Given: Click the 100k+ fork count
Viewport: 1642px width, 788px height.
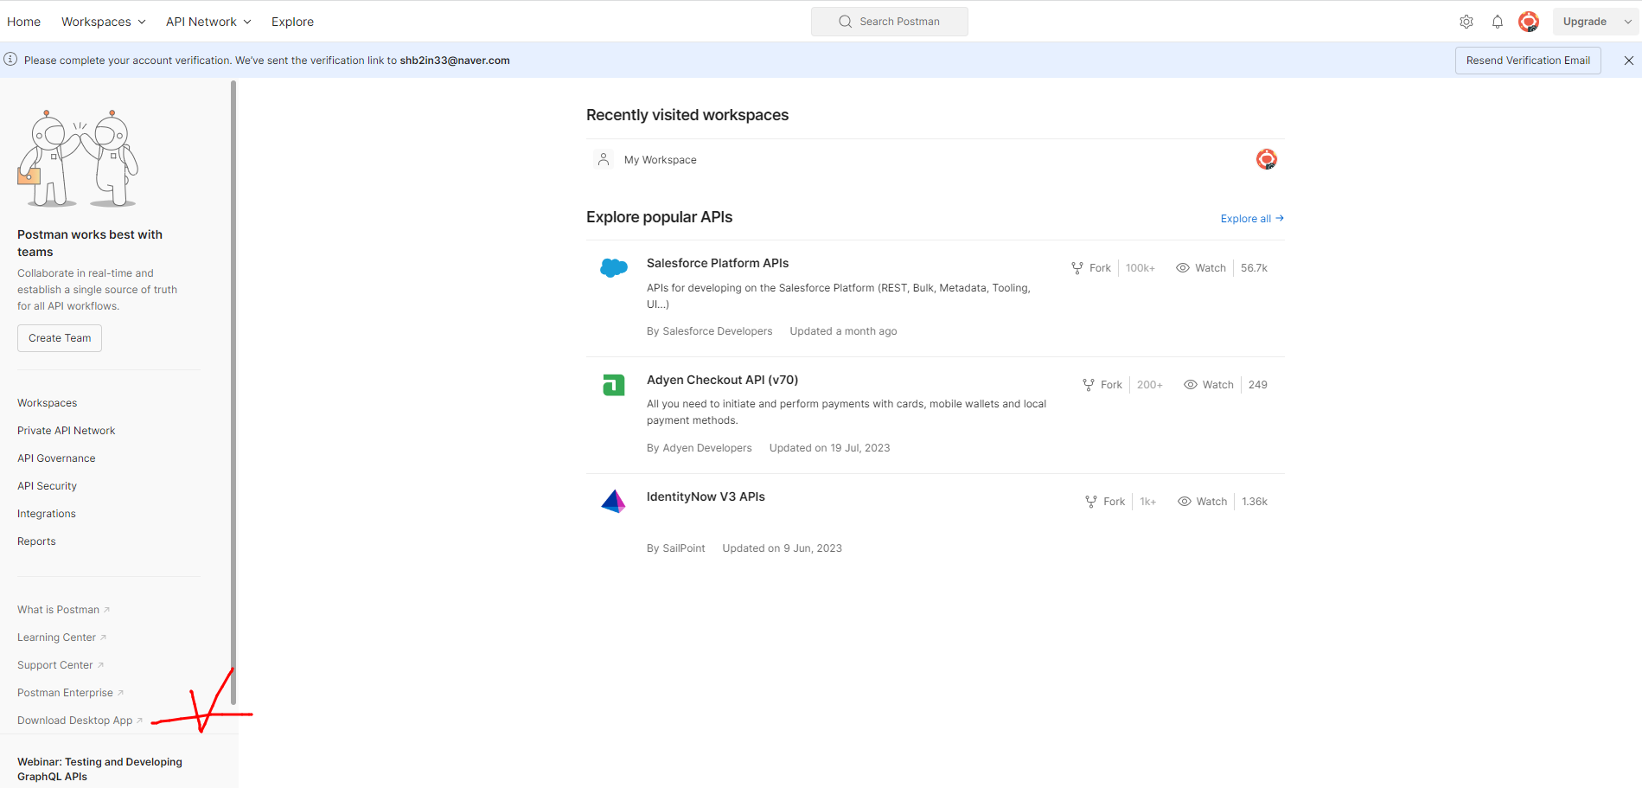Looking at the screenshot, I should pos(1140,268).
